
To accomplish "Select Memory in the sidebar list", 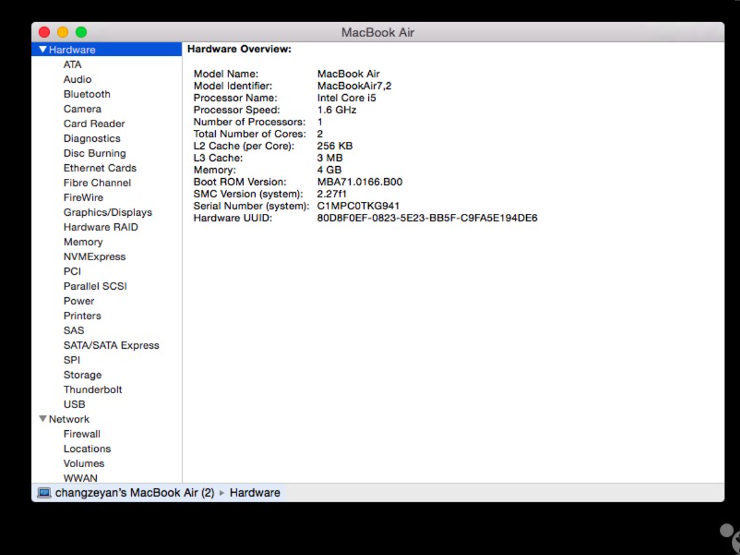I will coord(83,242).
